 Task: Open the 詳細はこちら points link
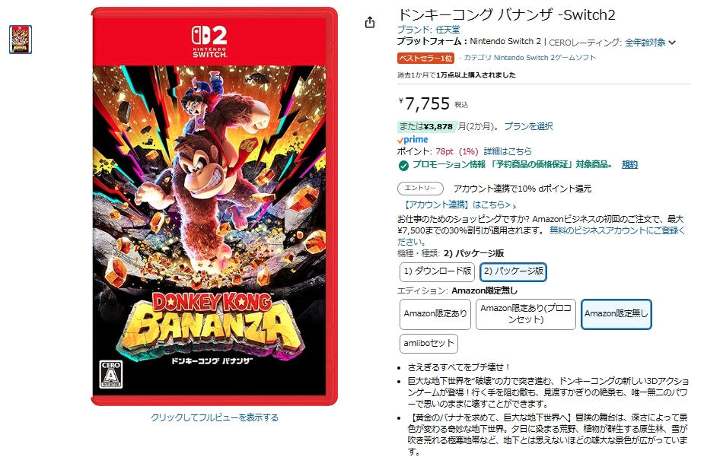point(508,151)
